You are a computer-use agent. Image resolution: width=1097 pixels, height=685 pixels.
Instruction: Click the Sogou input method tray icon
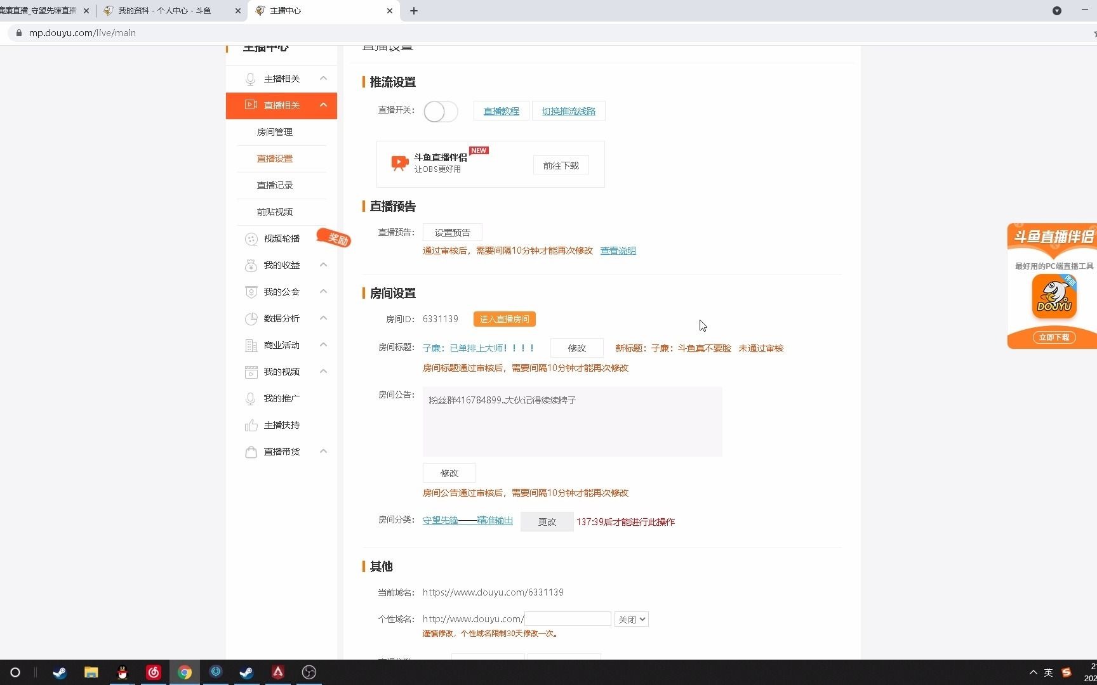pos(1067,672)
